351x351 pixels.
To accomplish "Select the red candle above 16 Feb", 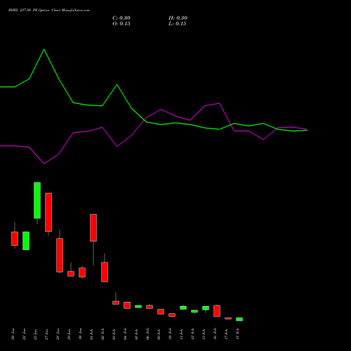I will 217,311.
